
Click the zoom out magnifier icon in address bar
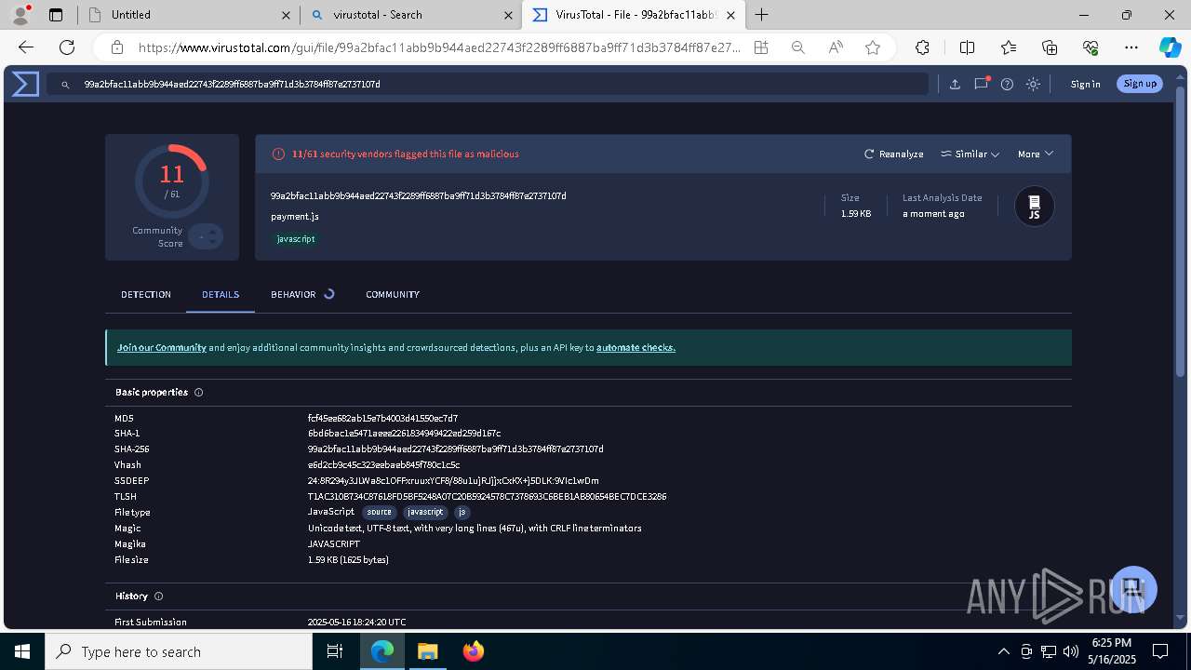tap(798, 47)
